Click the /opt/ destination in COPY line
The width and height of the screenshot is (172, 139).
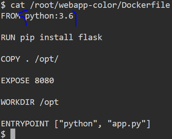(47, 59)
